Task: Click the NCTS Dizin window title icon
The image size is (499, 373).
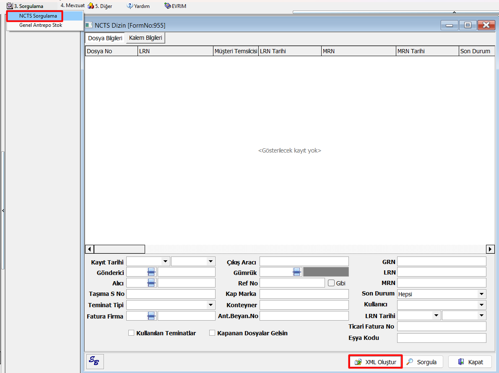Action: click(89, 25)
